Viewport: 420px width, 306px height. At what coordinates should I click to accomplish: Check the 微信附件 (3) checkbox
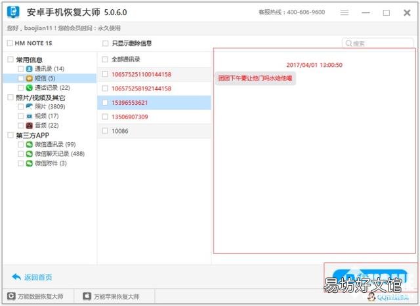tap(20, 163)
